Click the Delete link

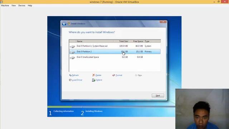pos(98,75)
